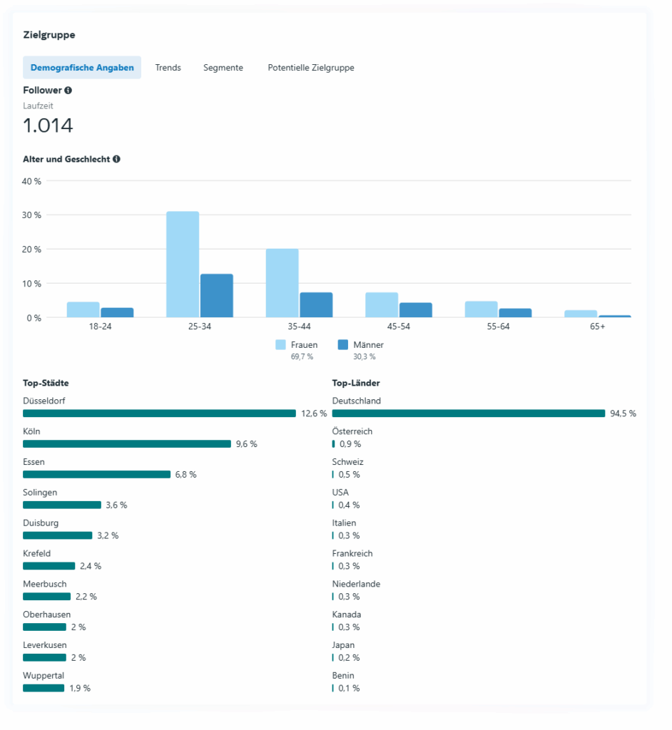672x730 pixels.
Task: Click the Solingen city bar
Action: [62, 505]
